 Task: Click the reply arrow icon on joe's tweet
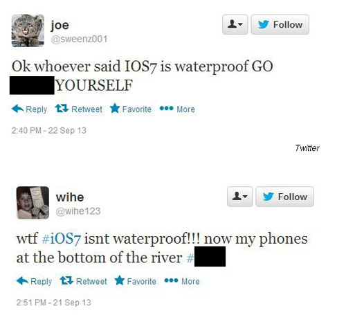tap(17, 109)
